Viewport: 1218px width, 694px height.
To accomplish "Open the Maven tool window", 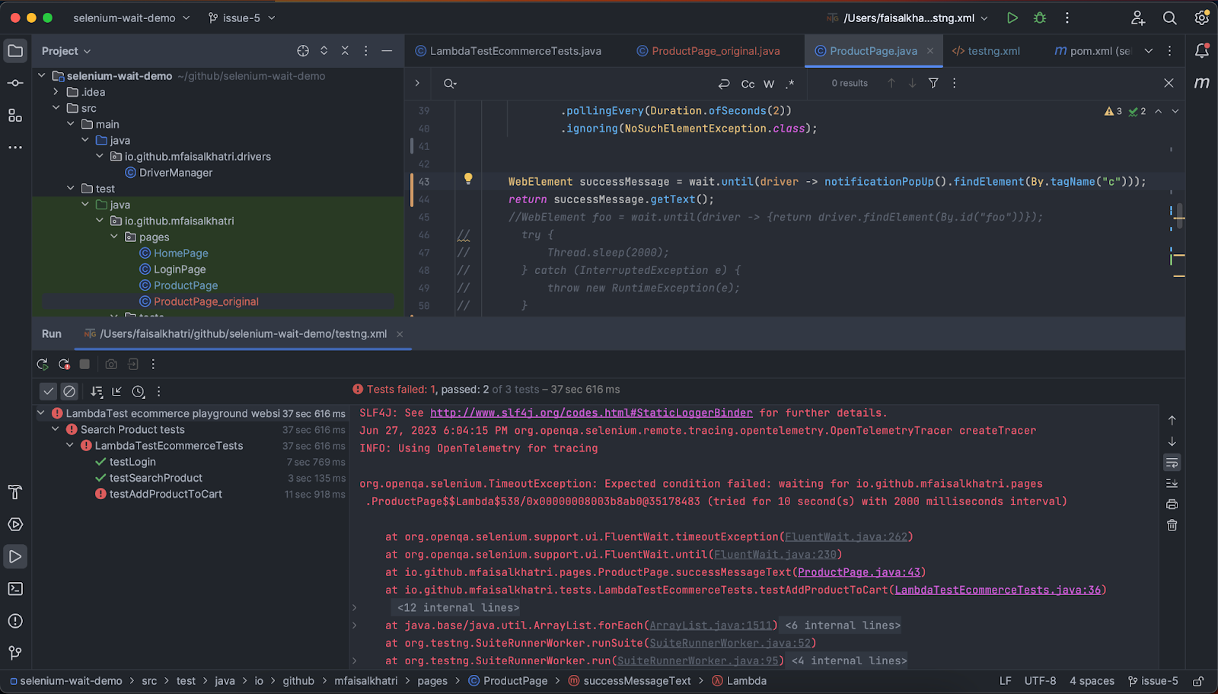I will coord(1201,83).
